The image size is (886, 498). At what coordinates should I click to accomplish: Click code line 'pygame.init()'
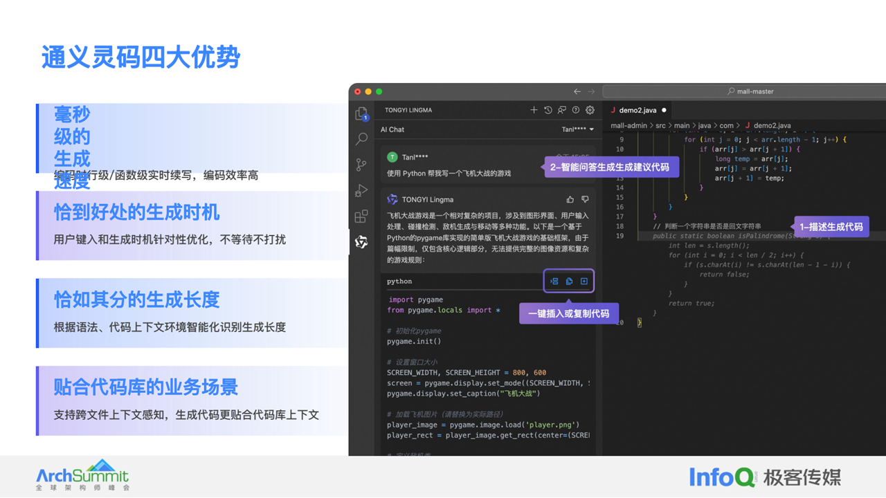tap(414, 341)
